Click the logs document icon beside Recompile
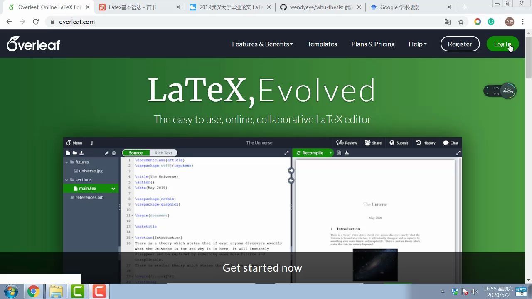The height and width of the screenshot is (299, 532). 339,153
